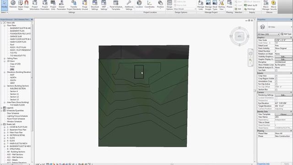Click Edit button for Visibility/Graphics
This screenshot has height=165, width=293.
pos(283,56)
